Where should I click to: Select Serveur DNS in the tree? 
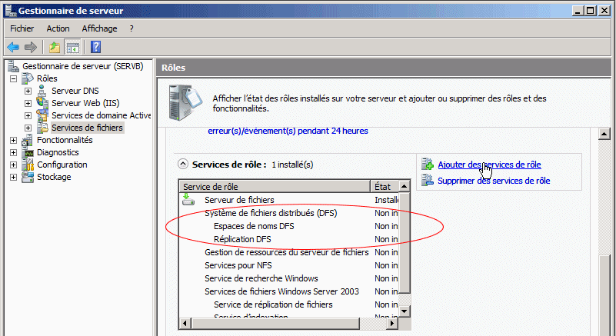pos(75,91)
